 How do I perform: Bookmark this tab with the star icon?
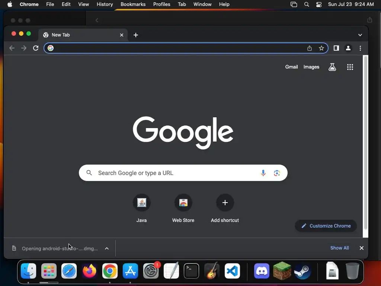321,48
